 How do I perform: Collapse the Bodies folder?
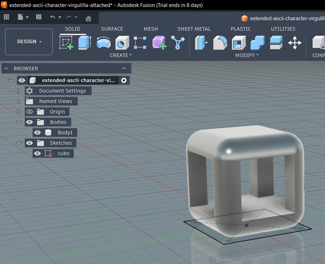pyautogui.click(x=19, y=122)
